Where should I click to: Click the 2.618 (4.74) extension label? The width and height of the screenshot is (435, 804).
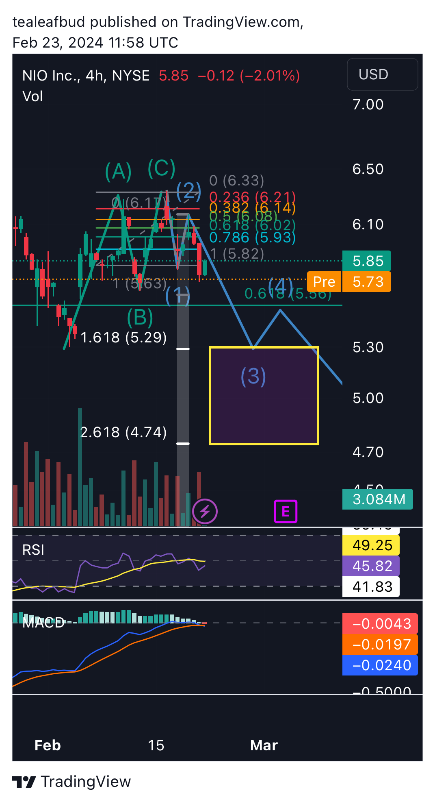[123, 432]
